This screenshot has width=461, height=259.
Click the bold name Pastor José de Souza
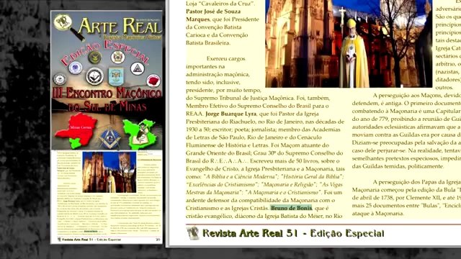[213, 12]
